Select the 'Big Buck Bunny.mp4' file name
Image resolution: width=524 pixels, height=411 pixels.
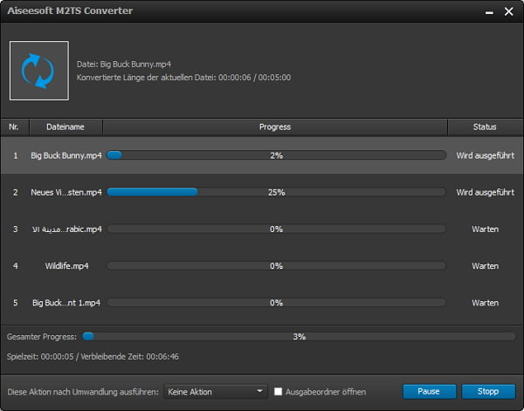tap(66, 155)
